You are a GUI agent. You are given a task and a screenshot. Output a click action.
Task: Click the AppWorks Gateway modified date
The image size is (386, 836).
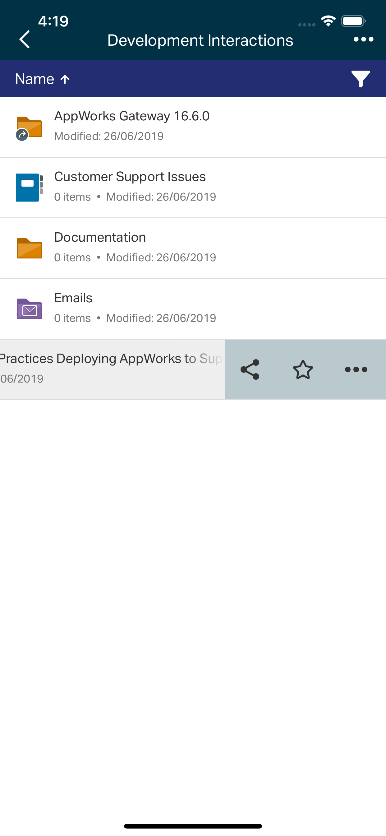click(x=109, y=136)
